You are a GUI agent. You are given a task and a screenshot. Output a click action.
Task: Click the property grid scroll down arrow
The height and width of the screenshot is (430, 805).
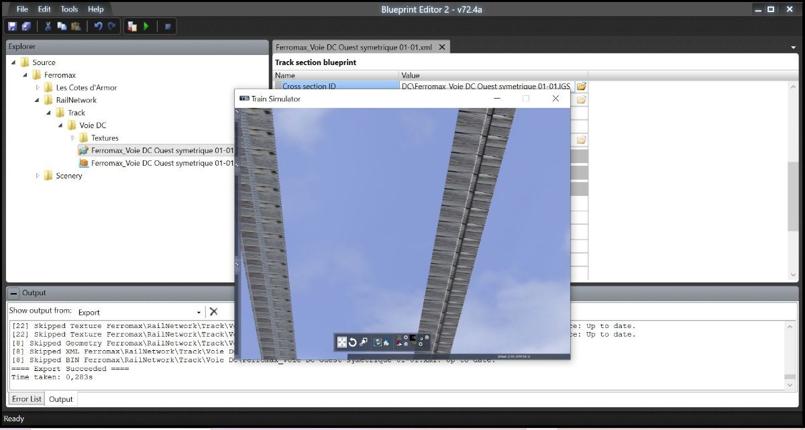coord(794,275)
